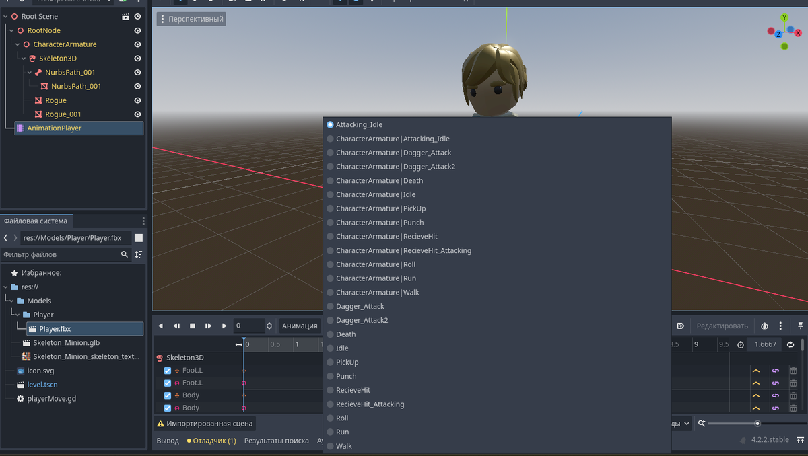The width and height of the screenshot is (808, 456).
Task: Toggle animation looping icon
Action: tap(790, 344)
